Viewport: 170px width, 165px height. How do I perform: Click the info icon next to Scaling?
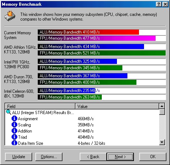pos(14,125)
